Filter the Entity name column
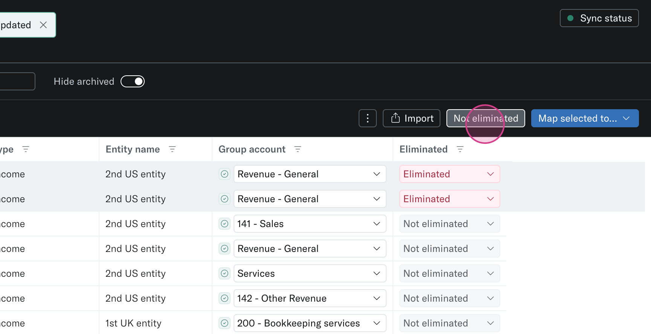Screen dimensions: 651x334 tap(172, 149)
